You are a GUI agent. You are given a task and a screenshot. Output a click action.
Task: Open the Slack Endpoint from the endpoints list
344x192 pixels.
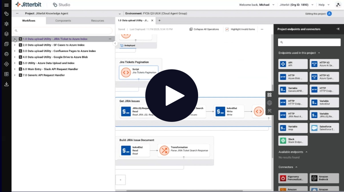point(293,140)
